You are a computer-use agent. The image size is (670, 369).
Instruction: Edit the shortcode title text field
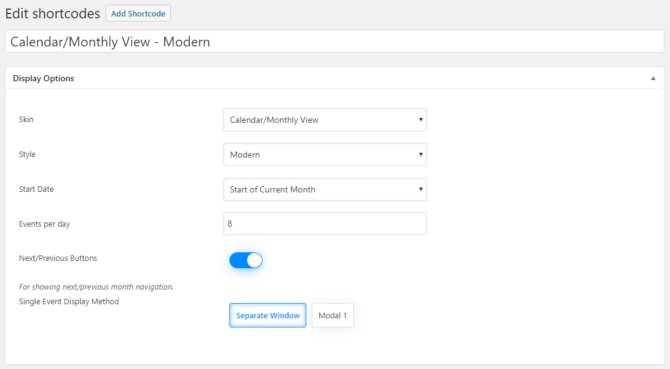[335, 41]
